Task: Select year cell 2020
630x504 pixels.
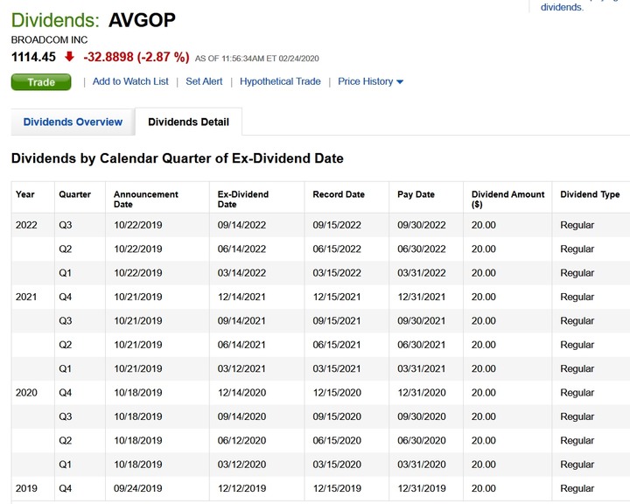Action: (26, 393)
